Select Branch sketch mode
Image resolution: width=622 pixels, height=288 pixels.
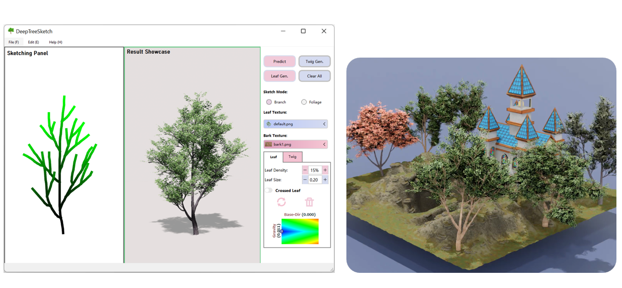pos(269,102)
